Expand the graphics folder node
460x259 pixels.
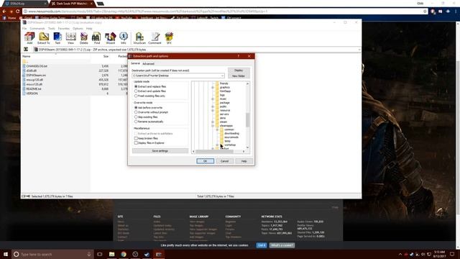pos(213,87)
